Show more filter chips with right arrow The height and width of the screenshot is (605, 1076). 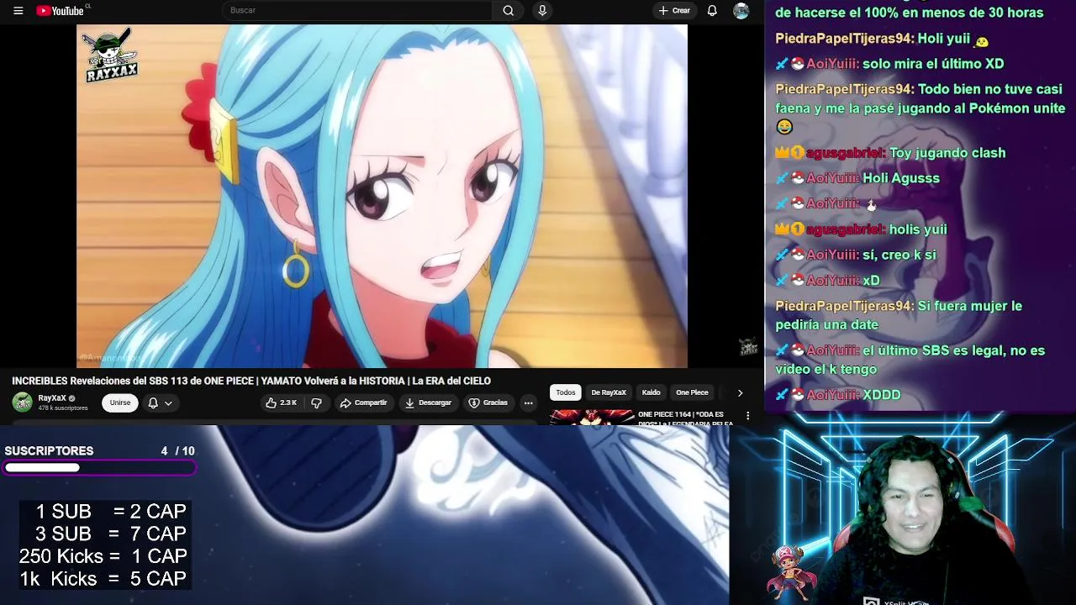tap(740, 392)
